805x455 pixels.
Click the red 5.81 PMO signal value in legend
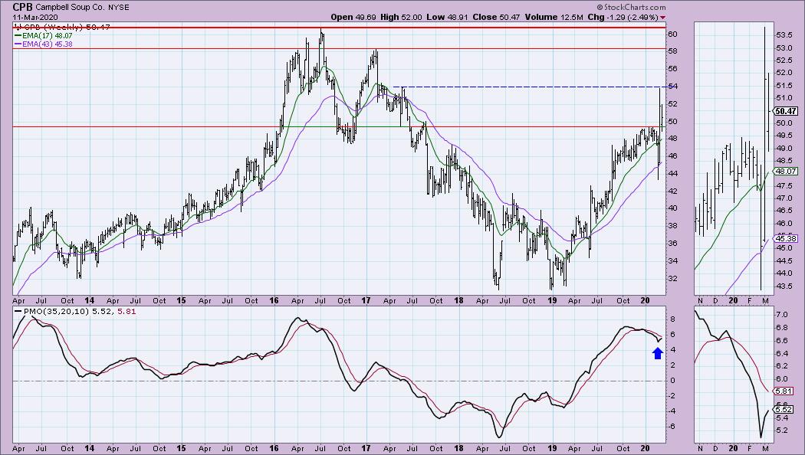point(127,311)
